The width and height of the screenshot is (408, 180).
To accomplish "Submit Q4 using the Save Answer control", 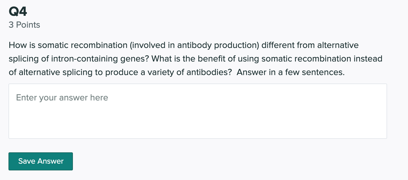I will [40, 161].
